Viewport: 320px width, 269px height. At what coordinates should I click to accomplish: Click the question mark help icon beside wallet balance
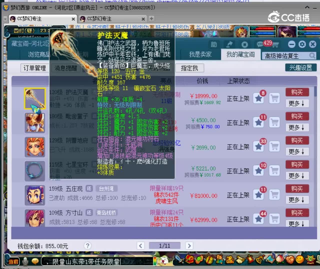87,246
